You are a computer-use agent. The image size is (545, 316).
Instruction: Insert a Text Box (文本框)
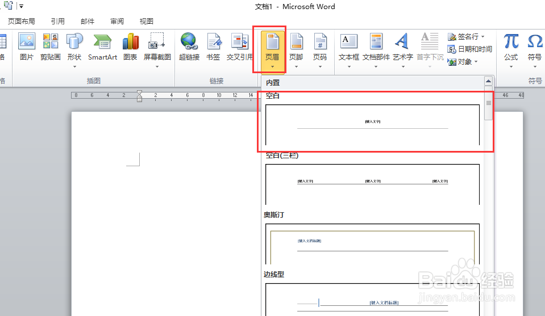point(348,50)
